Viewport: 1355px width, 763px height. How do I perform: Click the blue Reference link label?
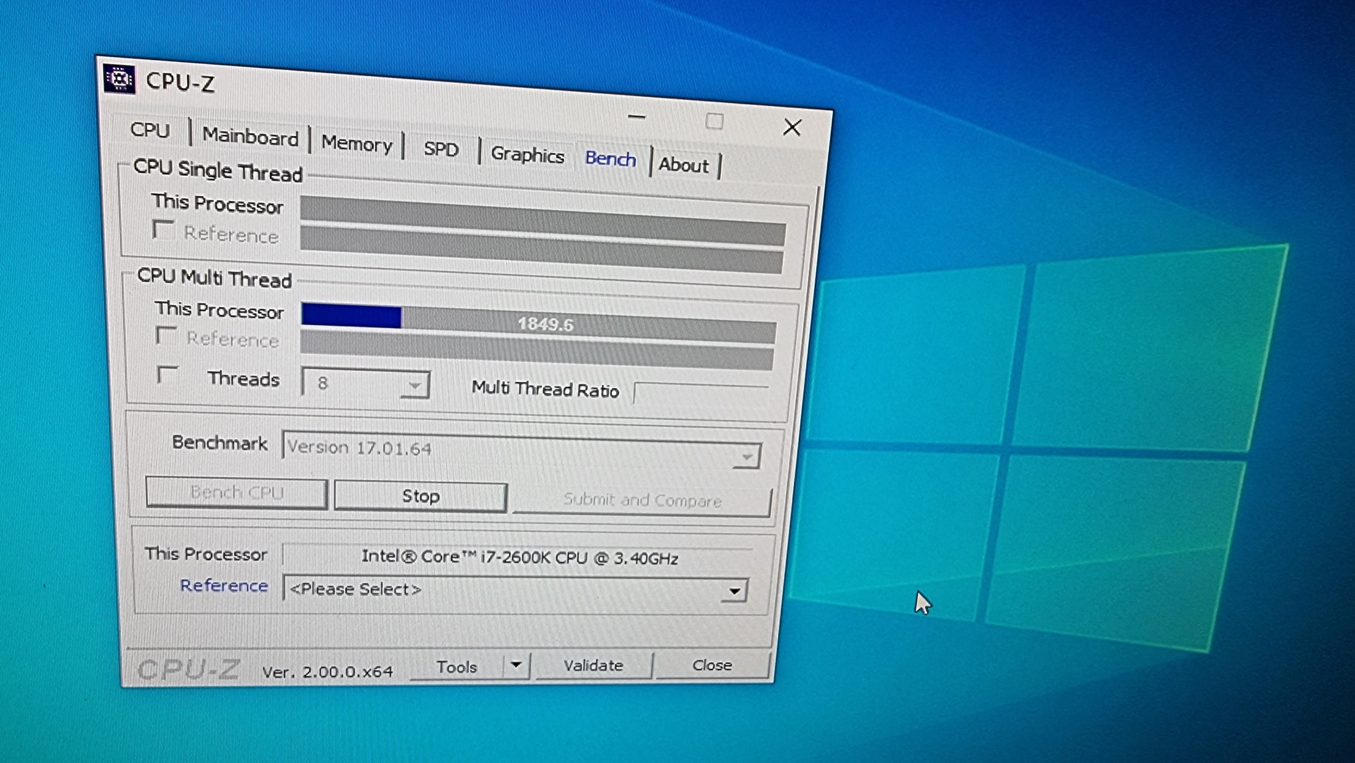point(224,586)
